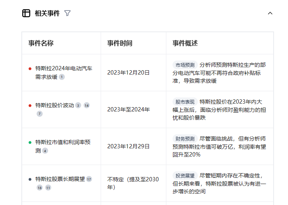This screenshot has width=288, height=205.
Task: Click the red dot beside 特斯拉股价波动
Action: coord(30,106)
